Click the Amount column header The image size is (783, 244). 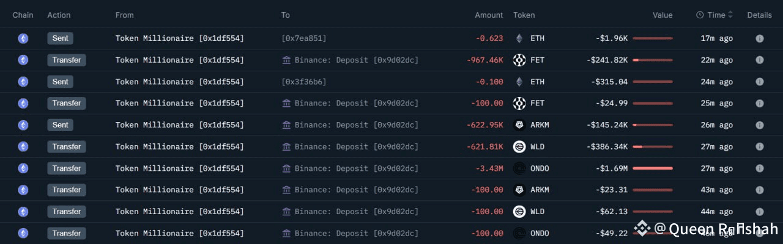[x=489, y=15]
